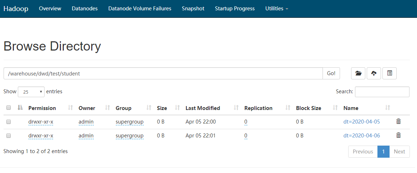The height and width of the screenshot is (173, 417).
Task: Click replication value 0 in dt=2020-04-05 row
Action: (x=246, y=122)
